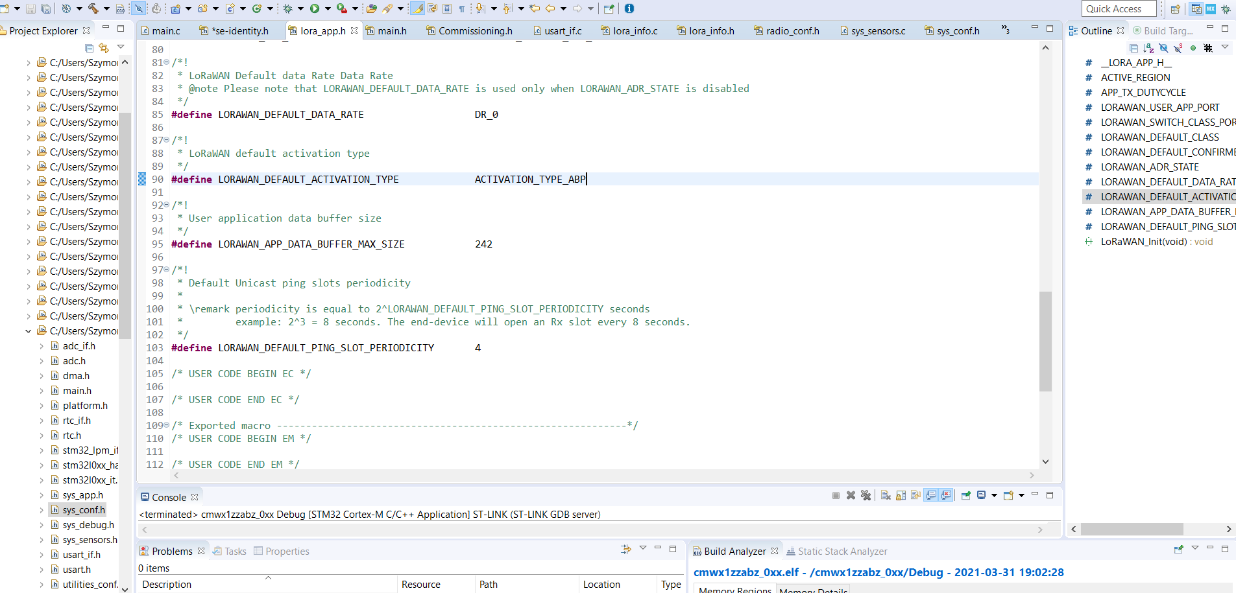Image resolution: width=1236 pixels, height=593 pixels.
Task: Collapse the comment fold at line 87
Action: coord(167,140)
